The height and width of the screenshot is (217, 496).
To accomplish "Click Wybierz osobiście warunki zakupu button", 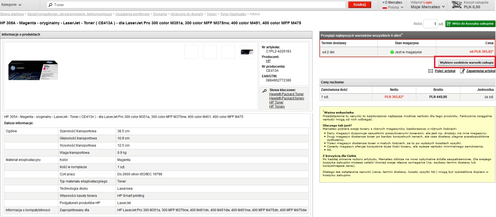I will (x=466, y=63).
